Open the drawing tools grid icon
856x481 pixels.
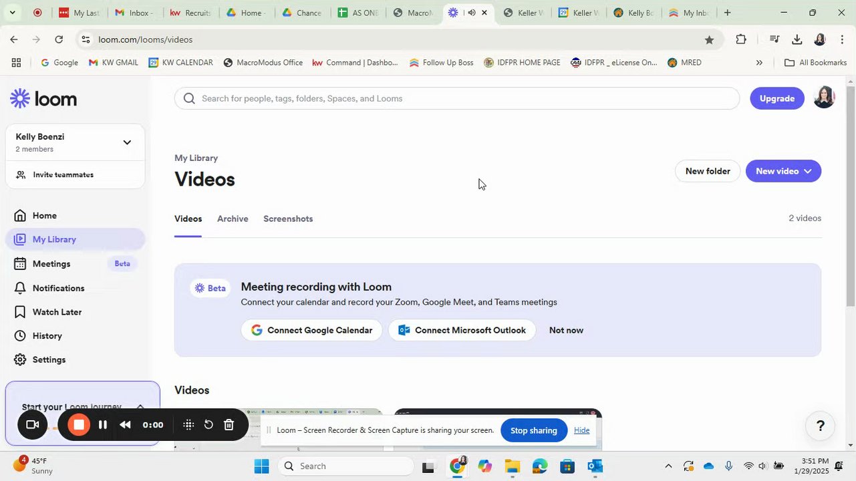click(x=188, y=425)
